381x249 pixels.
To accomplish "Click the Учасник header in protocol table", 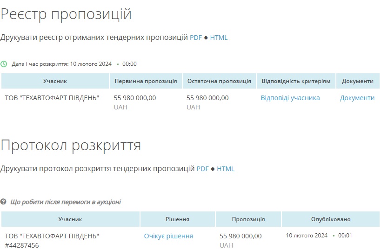I will click(70, 219).
